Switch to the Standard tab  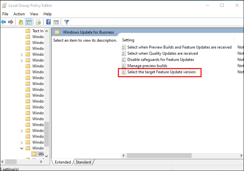(x=83, y=162)
